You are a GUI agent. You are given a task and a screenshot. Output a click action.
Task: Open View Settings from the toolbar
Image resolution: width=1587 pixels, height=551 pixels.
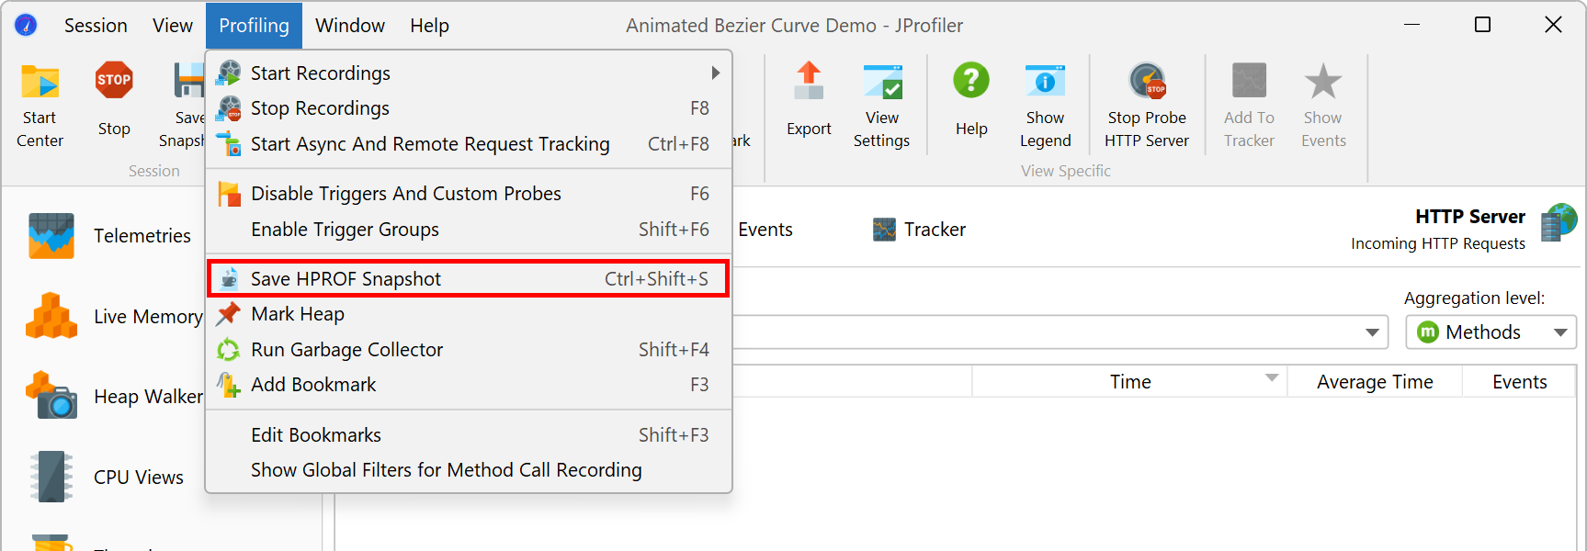point(881,82)
